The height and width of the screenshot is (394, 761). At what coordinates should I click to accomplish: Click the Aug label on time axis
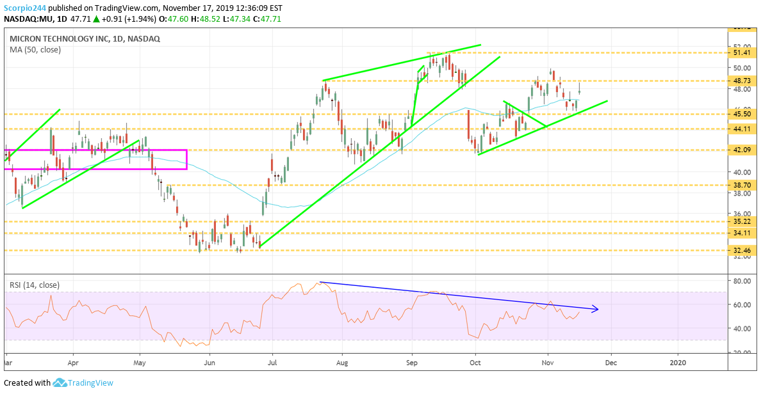pyautogui.click(x=342, y=363)
